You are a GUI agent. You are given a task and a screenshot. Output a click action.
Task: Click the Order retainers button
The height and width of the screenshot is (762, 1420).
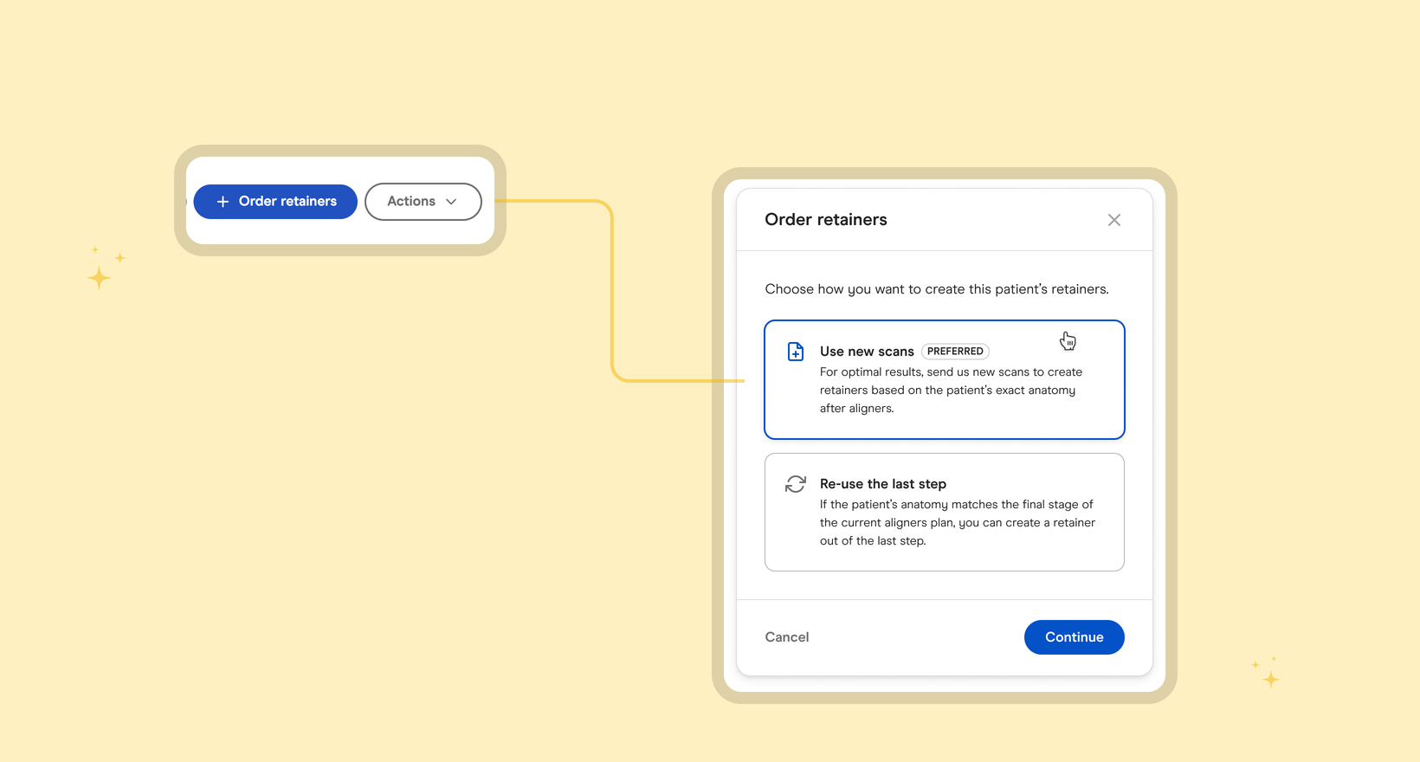tap(275, 202)
